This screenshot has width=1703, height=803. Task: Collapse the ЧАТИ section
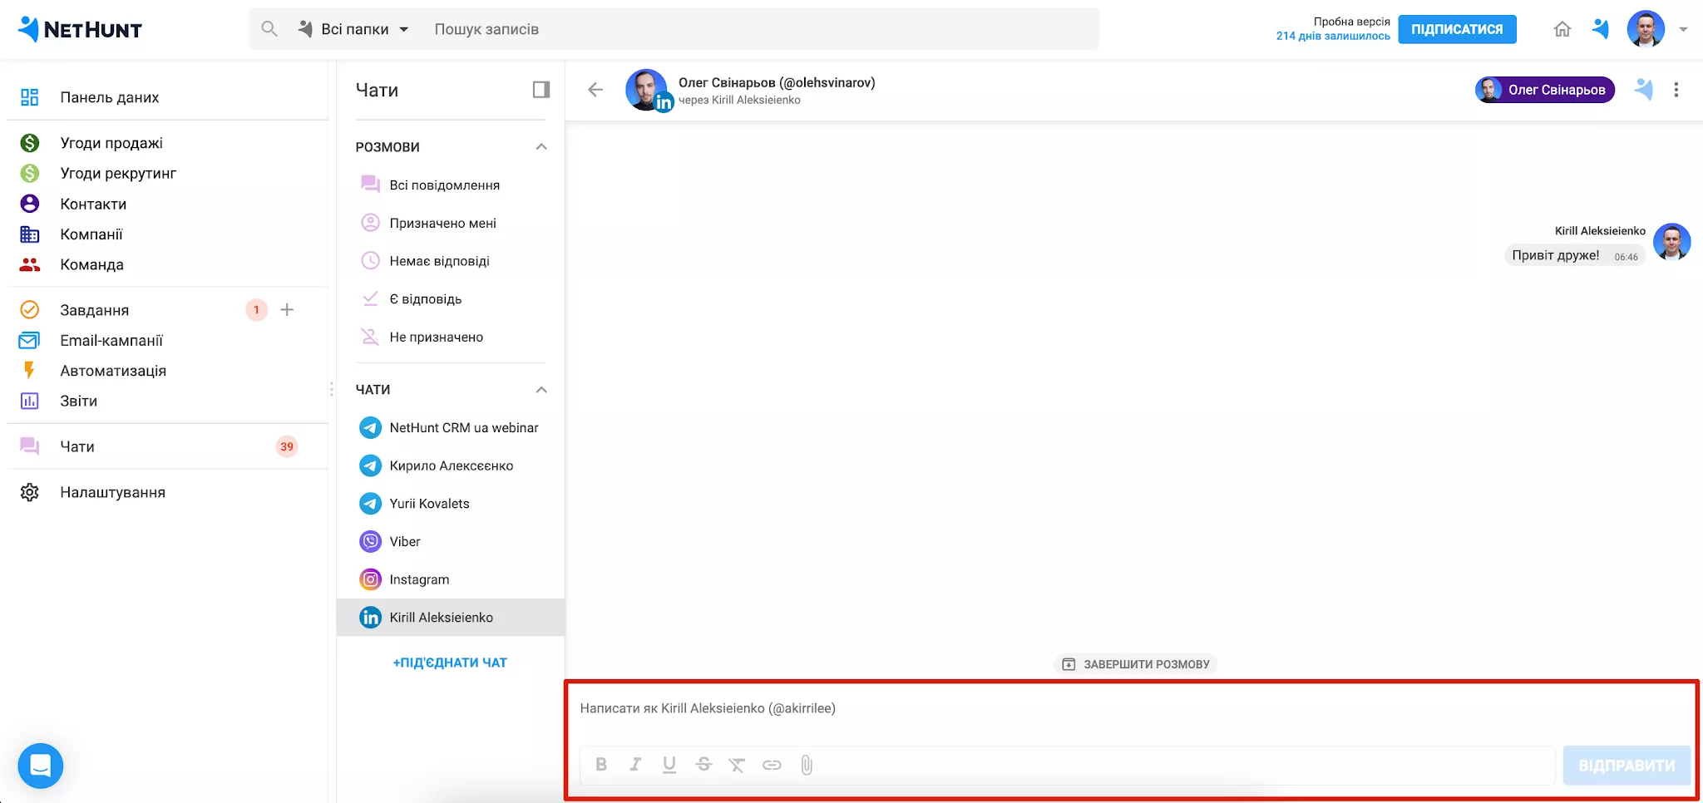[x=541, y=390]
